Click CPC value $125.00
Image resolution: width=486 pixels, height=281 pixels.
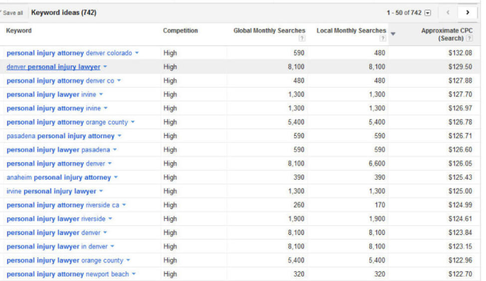coord(460,191)
